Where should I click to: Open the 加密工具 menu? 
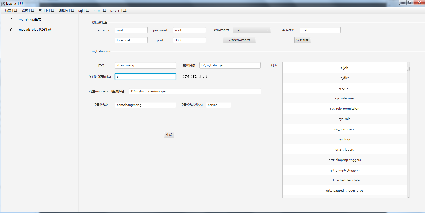click(11, 11)
